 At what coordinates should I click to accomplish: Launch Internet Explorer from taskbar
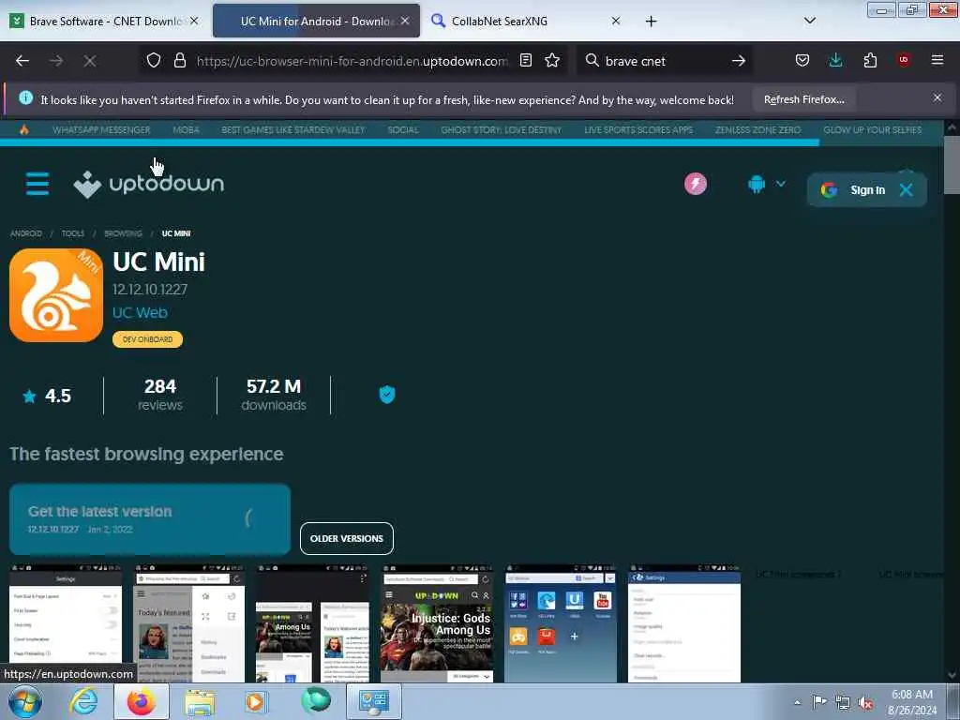(83, 701)
